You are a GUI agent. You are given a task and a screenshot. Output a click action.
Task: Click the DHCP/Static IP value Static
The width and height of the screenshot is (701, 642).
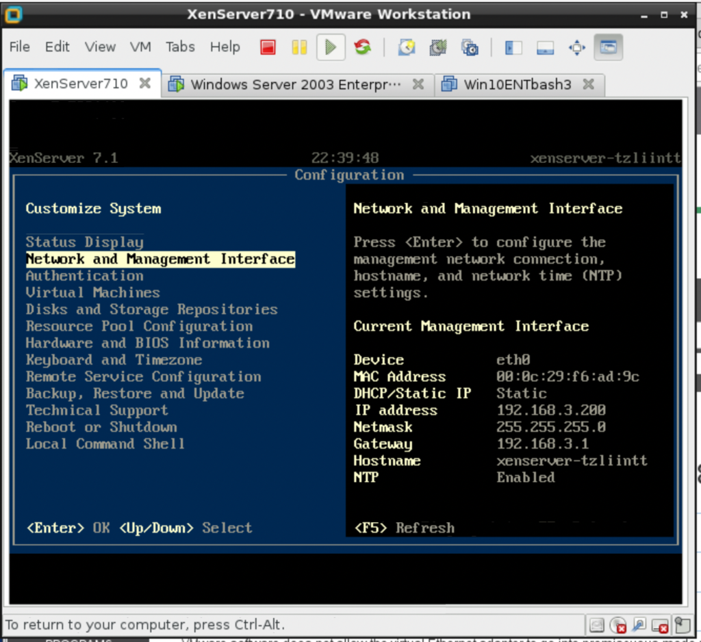click(522, 394)
